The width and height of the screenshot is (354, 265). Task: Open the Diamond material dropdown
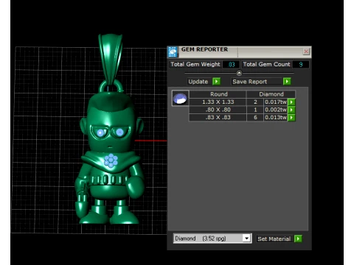click(246, 239)
